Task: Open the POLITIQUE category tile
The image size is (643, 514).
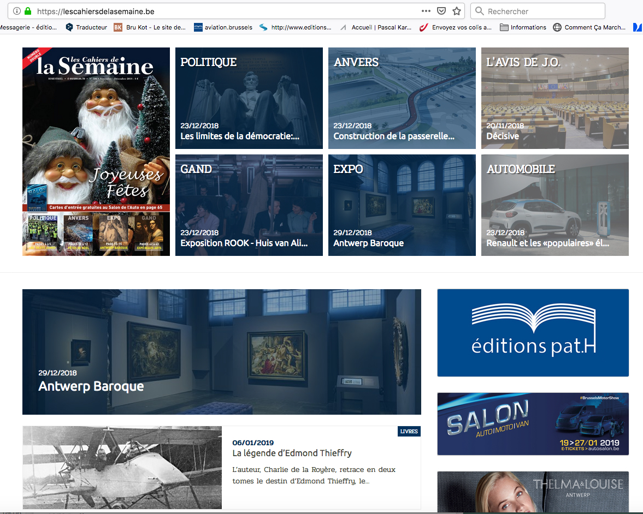Action: (249, 98)
